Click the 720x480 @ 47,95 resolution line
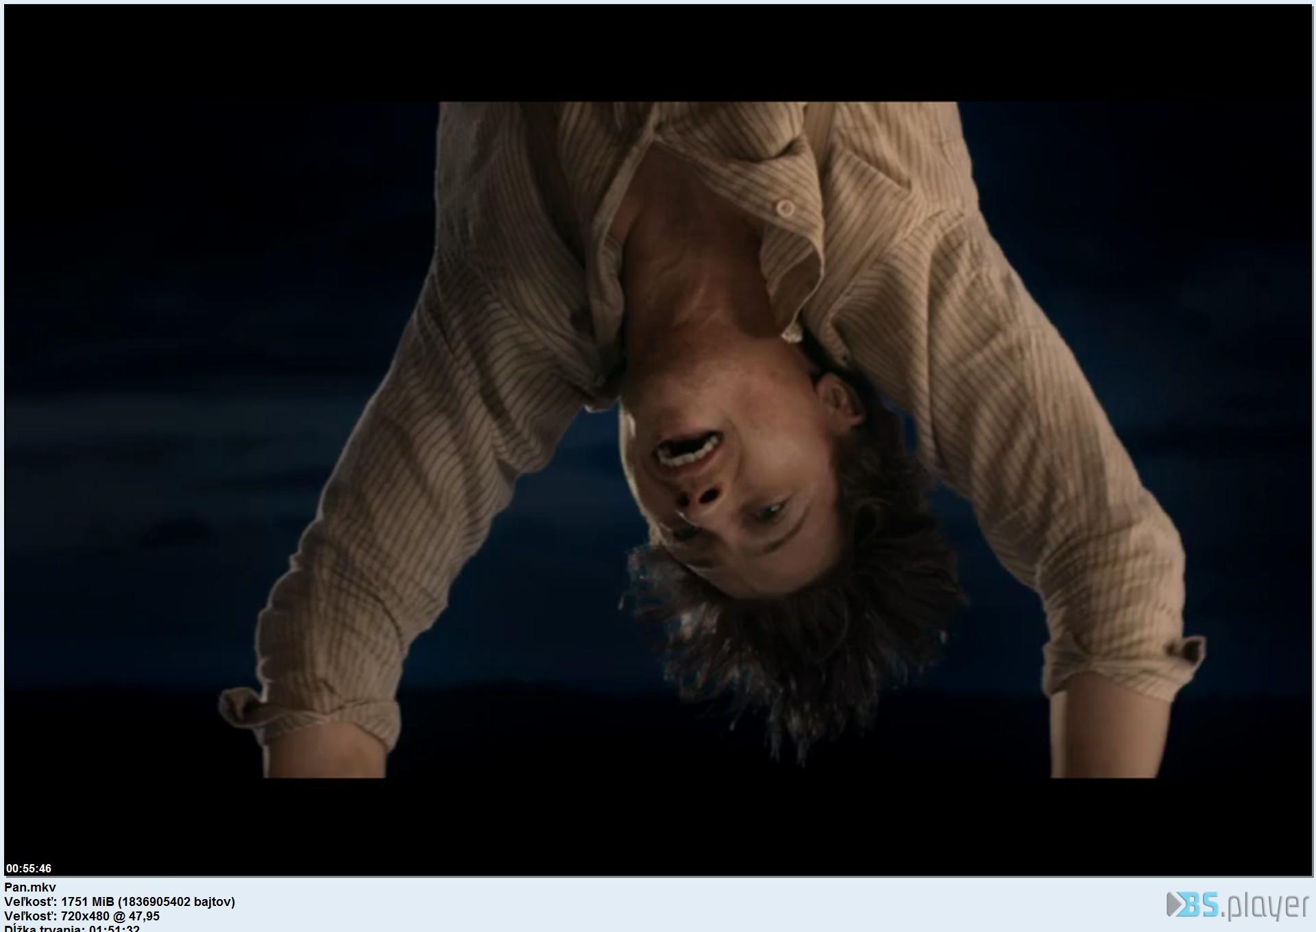The image size is (1316, 932). tap(82, 916)
